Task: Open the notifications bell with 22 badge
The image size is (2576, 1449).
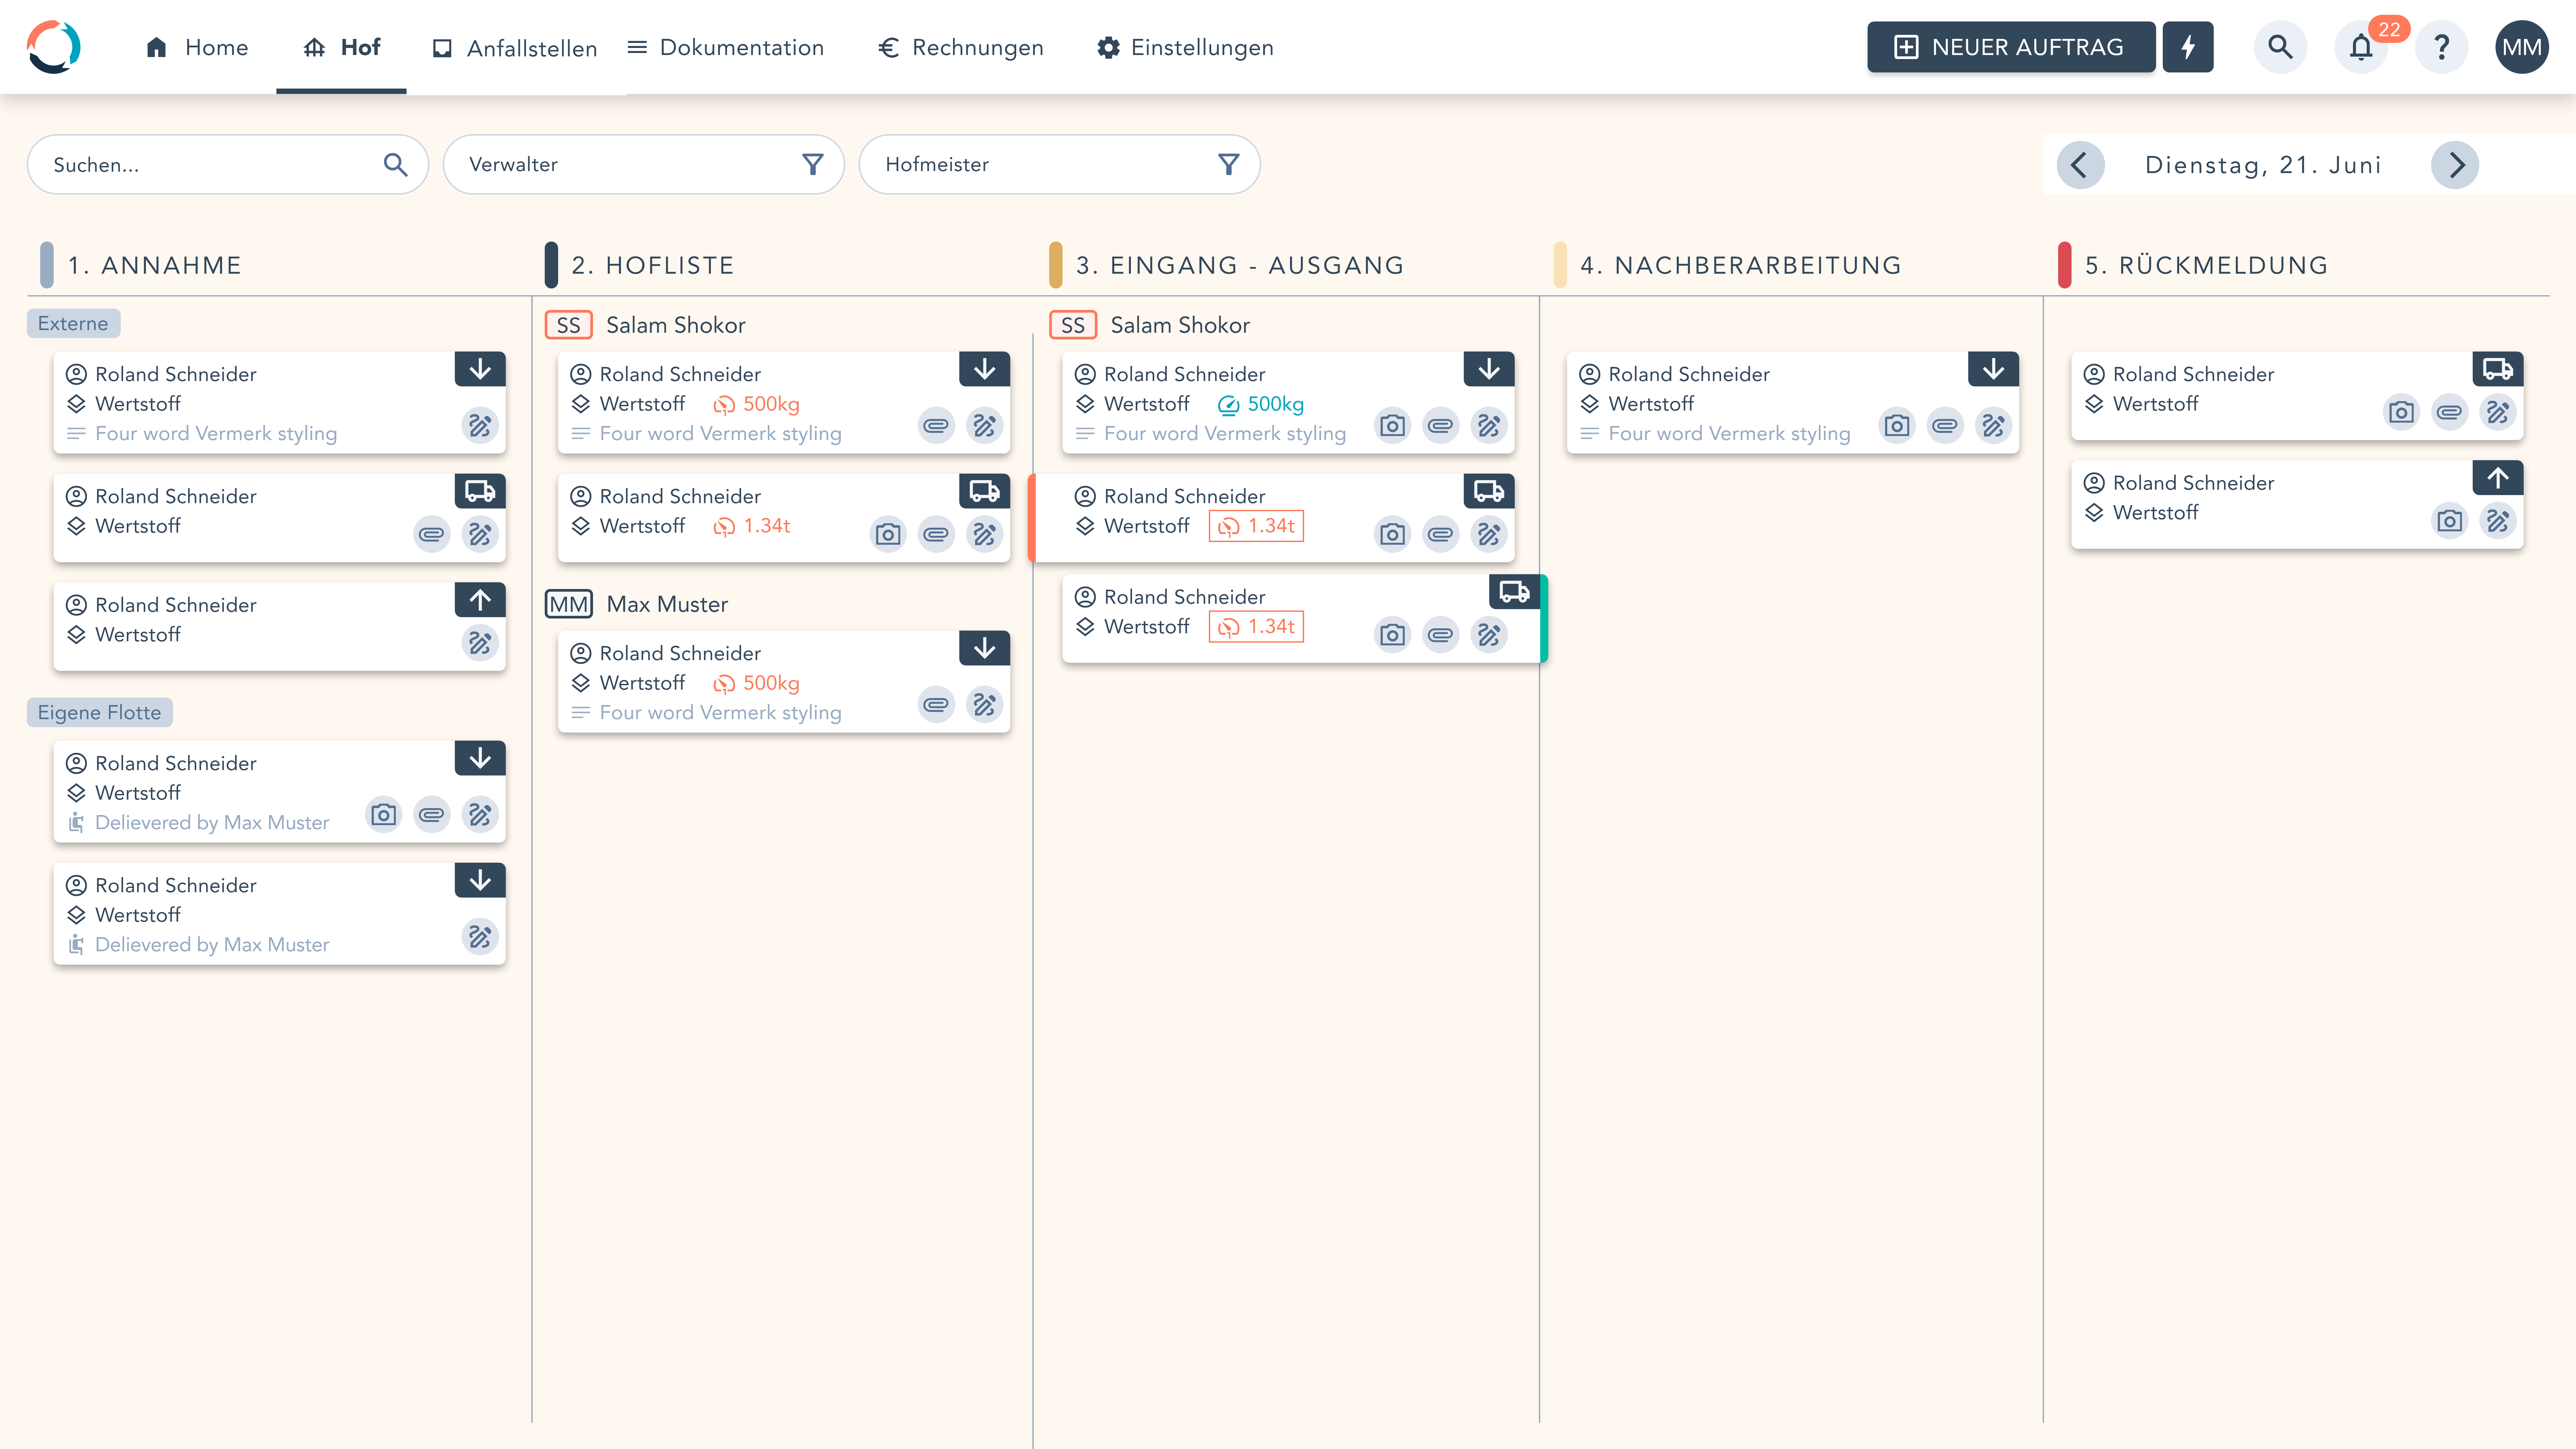Action: (x=2361, y=47)
